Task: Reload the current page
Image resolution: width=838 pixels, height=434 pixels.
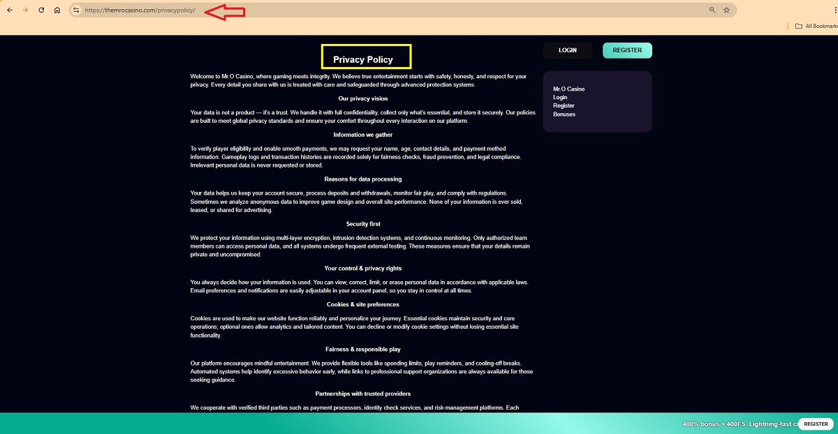Action: (x=42, y=10)
